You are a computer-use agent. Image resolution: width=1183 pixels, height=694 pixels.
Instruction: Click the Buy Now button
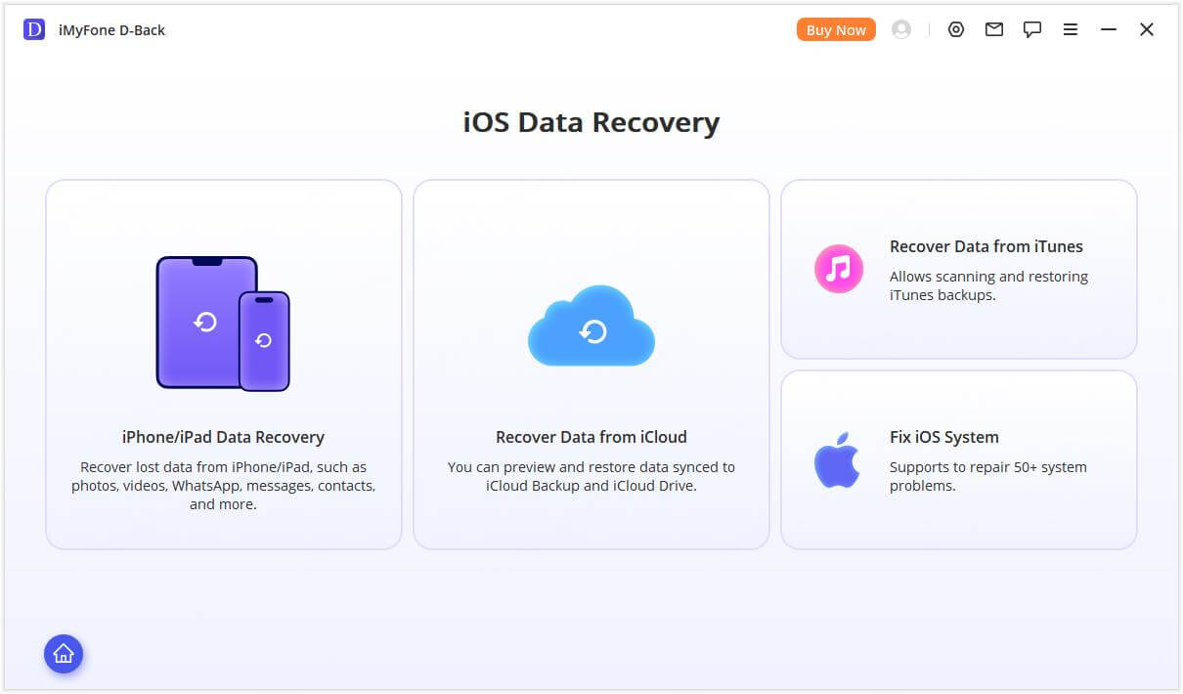click(836, 29)
